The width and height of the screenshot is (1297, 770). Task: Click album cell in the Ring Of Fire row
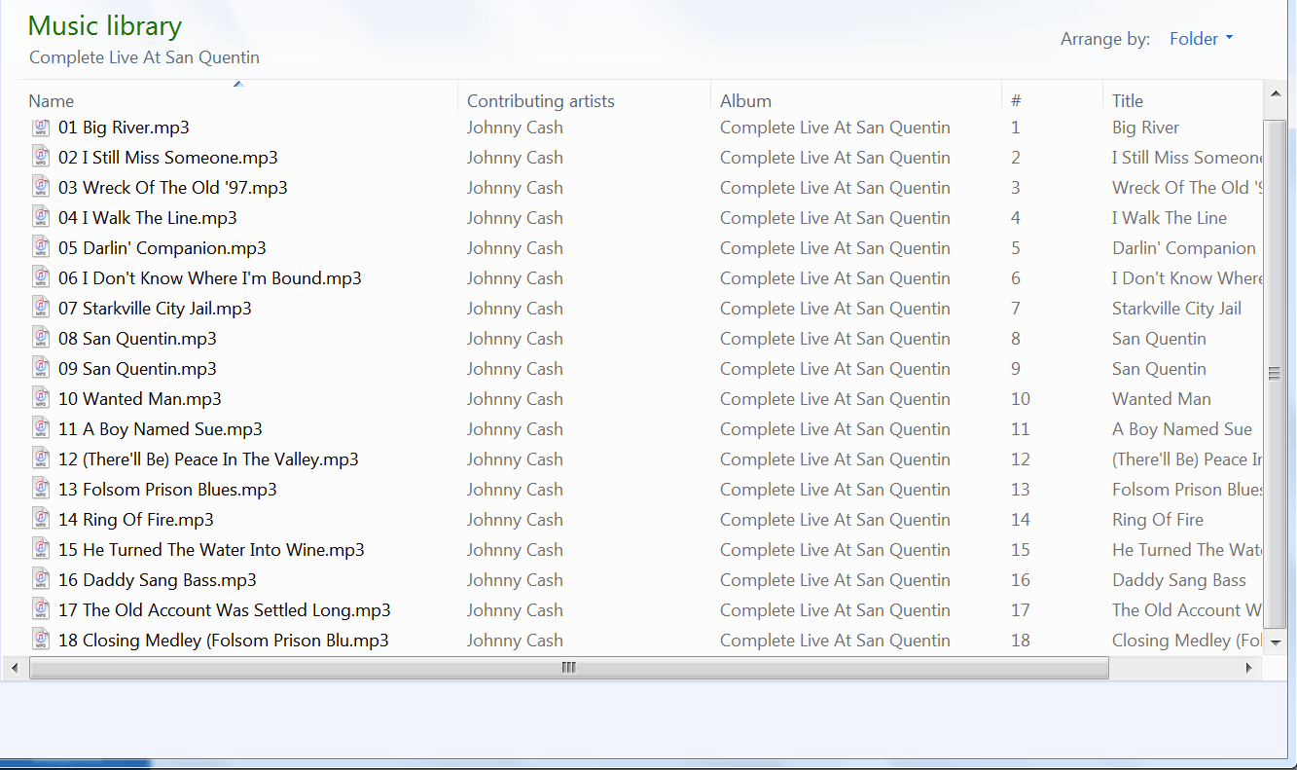pos(835,519)
